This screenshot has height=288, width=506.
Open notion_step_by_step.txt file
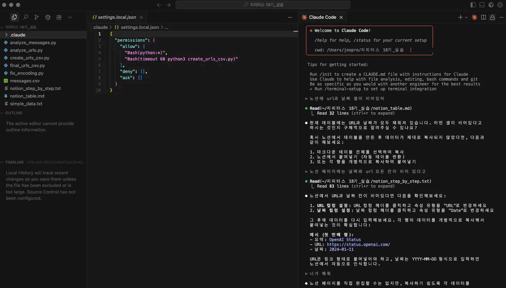[43, 88]
